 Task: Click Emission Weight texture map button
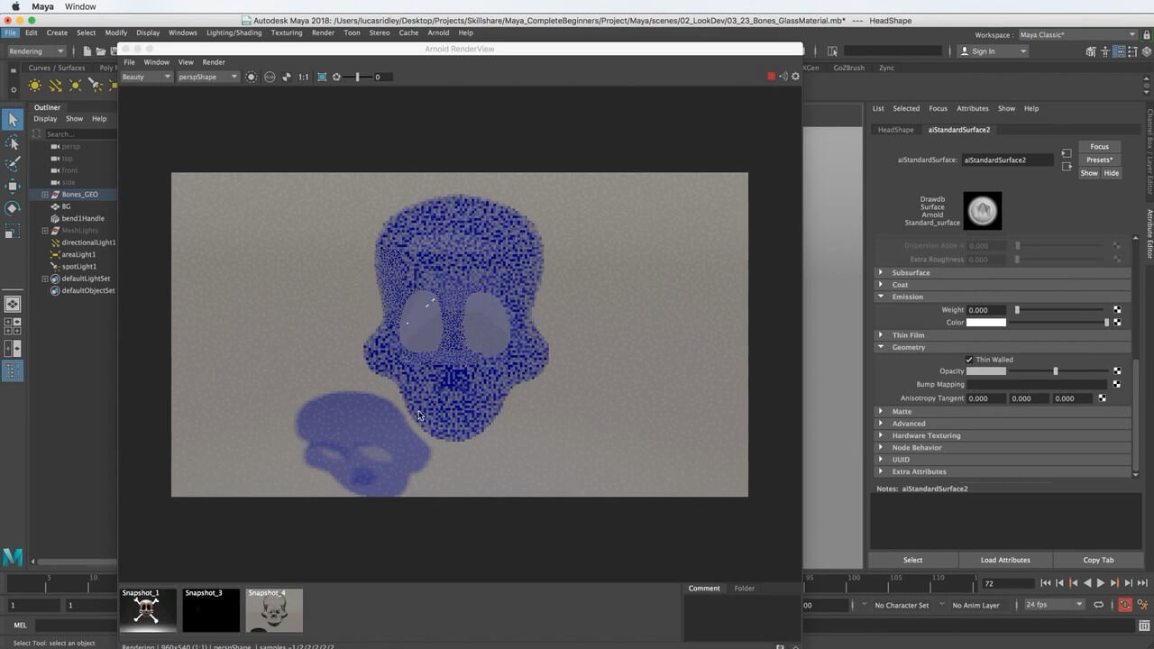1117,310
